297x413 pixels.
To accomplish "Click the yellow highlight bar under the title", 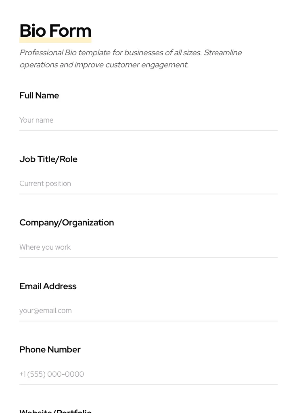I will pyautogui.click(x=55, y=41).
